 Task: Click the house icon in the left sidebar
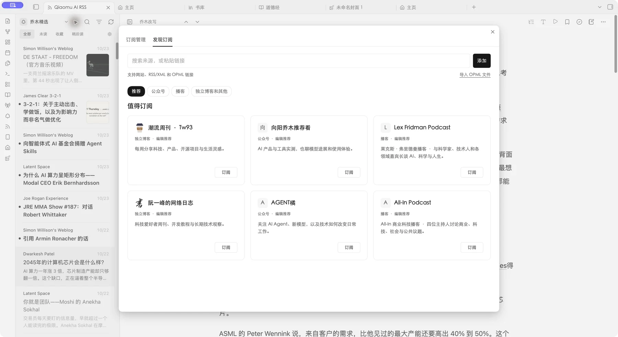point(8,148)
